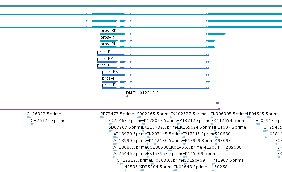Screen dimensions: 282x172
Task: Click the EK178057.5prime EST label
Action: tap(160, 121)
